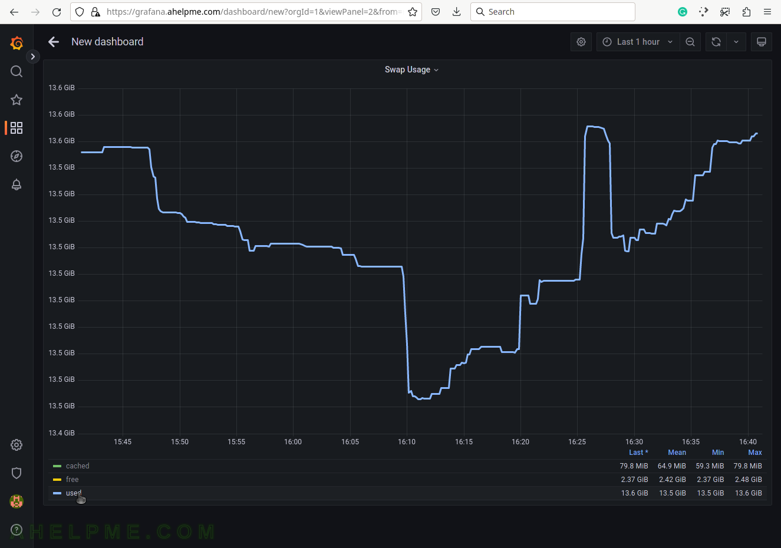Screen dimensions: 781x548
Task: Go back with the panel back arrow
Action: click(54, 42)
